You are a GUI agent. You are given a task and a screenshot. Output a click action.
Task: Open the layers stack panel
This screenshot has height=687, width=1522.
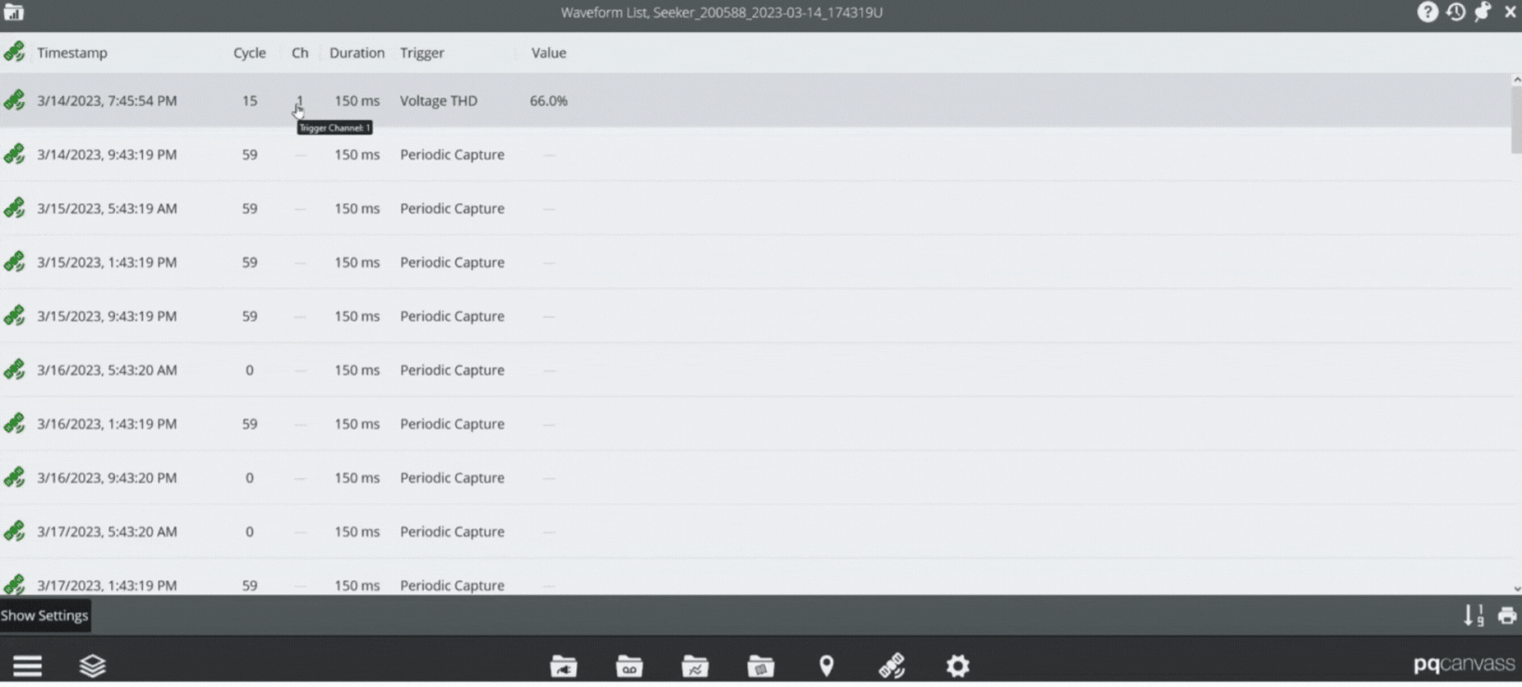(92, 666)
